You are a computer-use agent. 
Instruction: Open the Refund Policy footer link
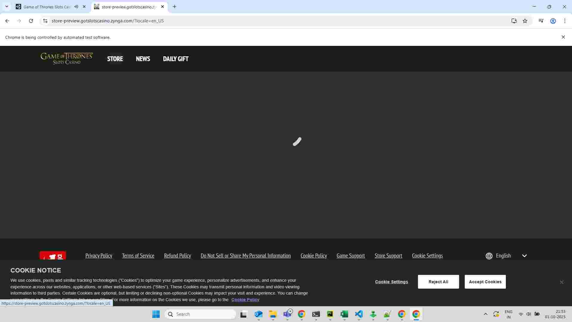pyautogui.click(x=177, y=256)
